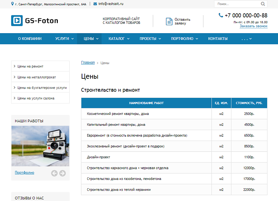Show previous work with left arrow

click(54, 173)
